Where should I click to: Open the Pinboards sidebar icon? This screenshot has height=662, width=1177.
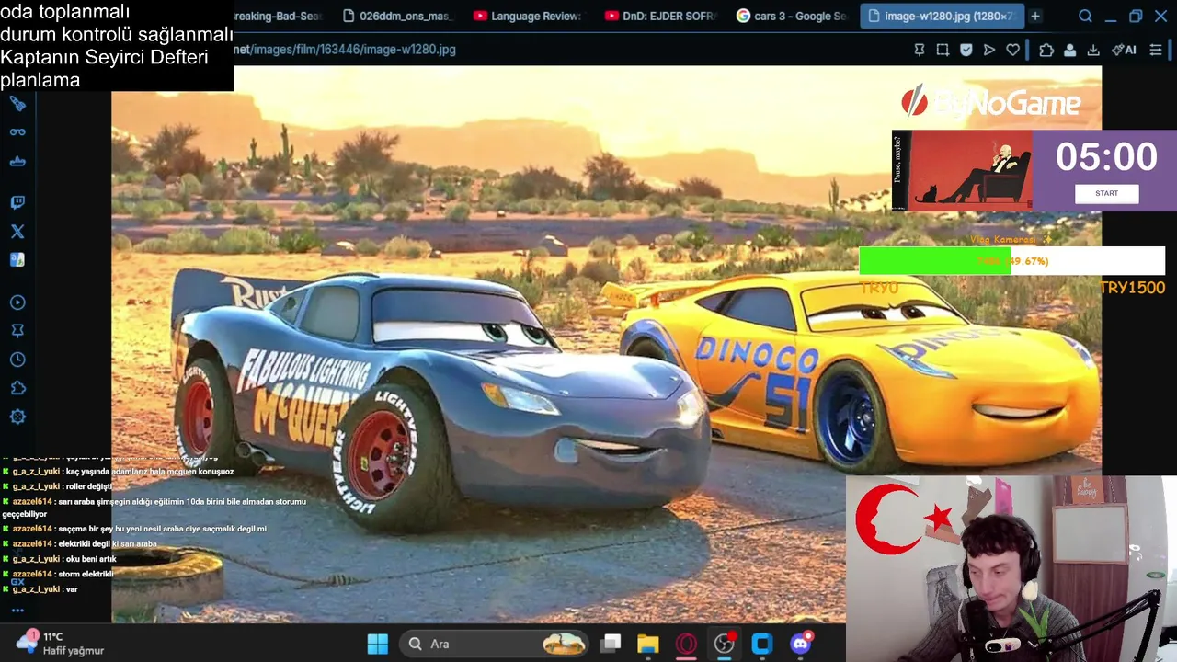coord(17,331)
